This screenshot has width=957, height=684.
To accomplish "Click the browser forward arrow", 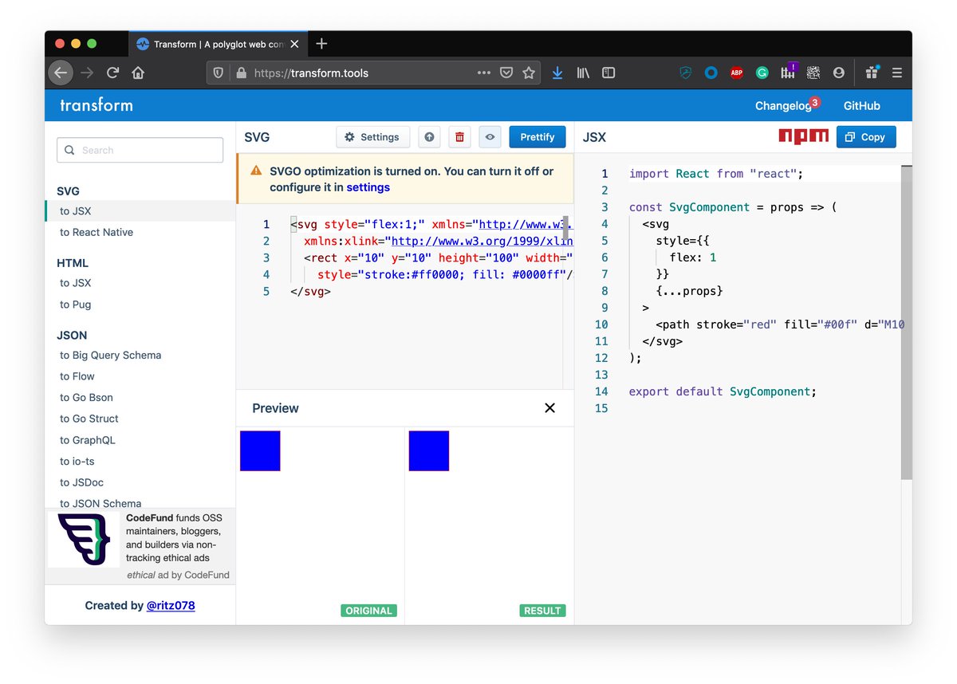I will (87, 73).
